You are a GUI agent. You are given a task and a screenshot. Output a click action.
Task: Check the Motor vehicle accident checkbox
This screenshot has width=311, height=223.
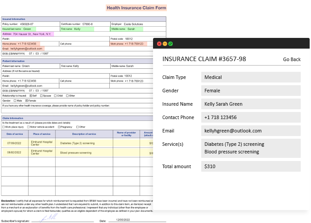click(x=28, y=127)
